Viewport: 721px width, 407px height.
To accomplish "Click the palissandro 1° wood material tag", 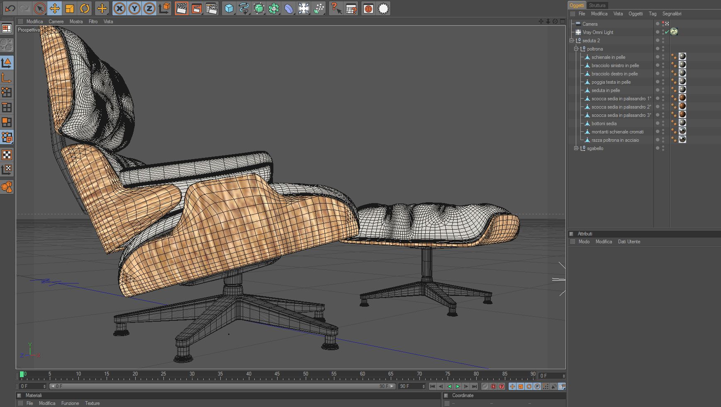I will tap(682, 98).
